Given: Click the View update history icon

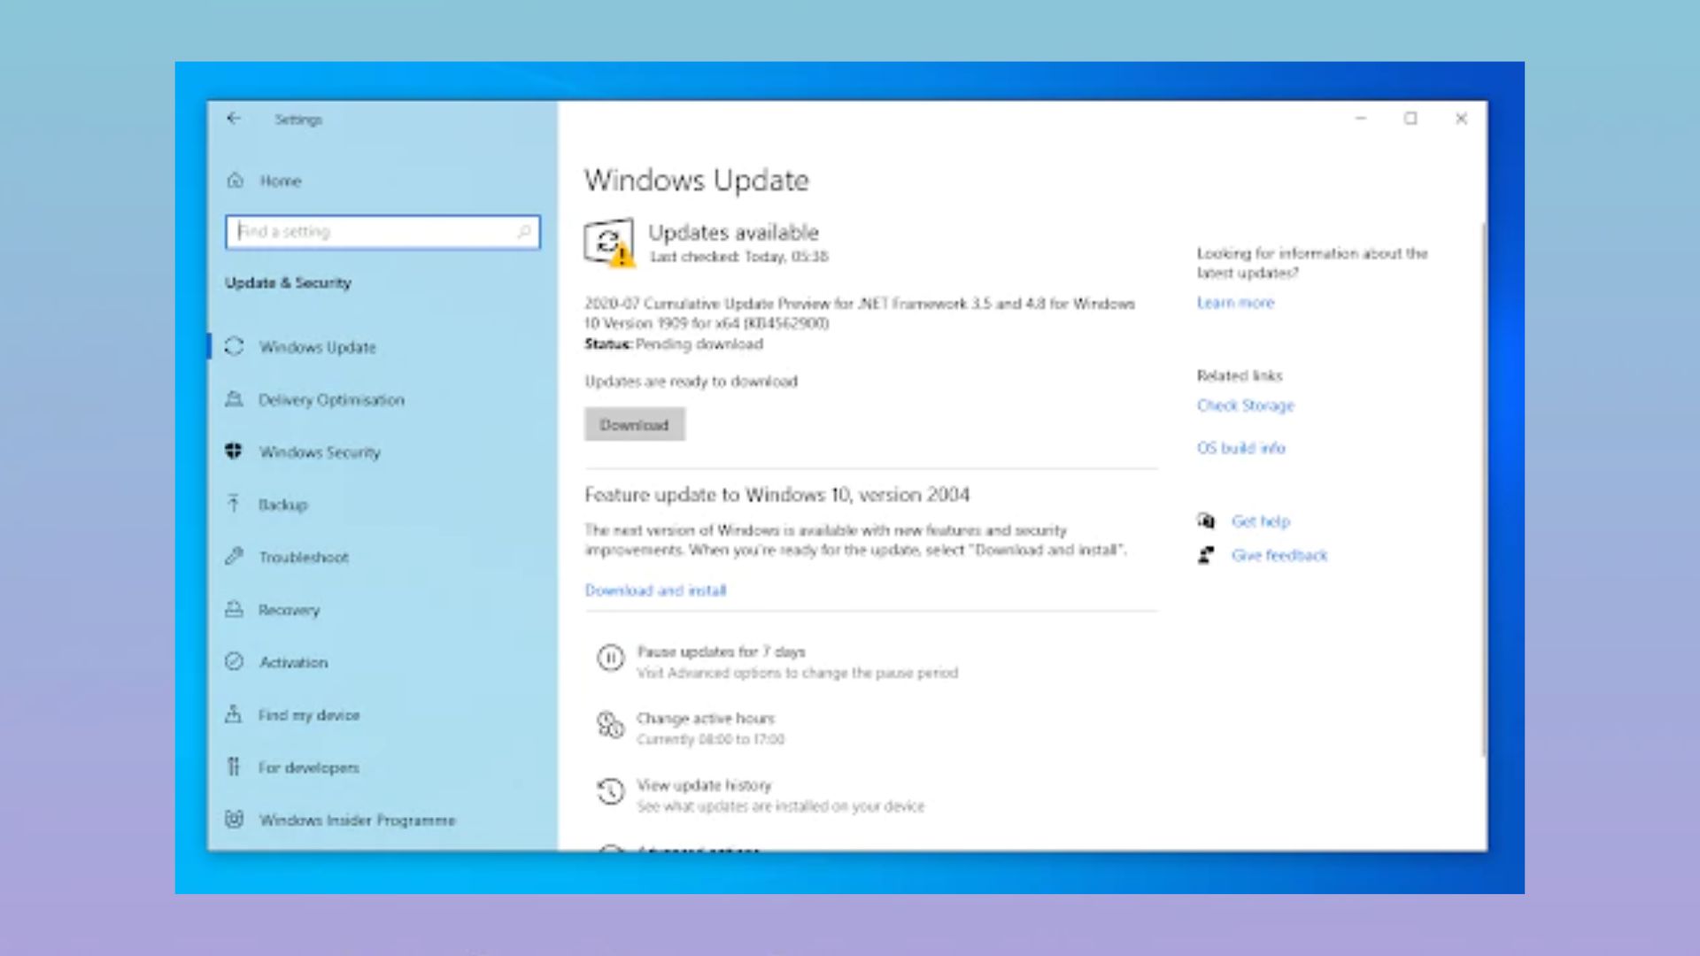Looking at the screenshot, I should coord(610,791).
